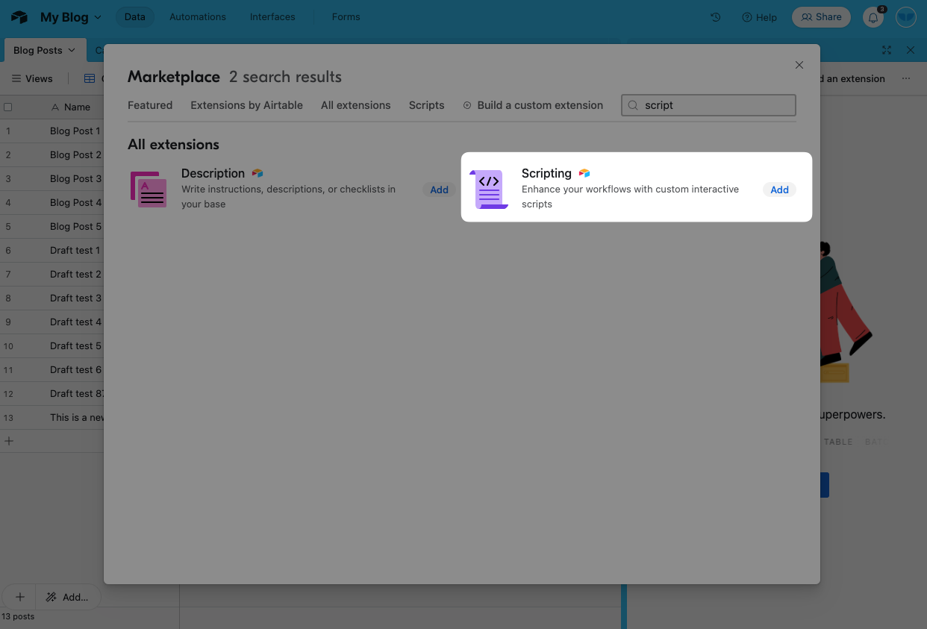Close the Marketplace dialog
The height and width of the screenshot is (629, 927).
(799, 65)
